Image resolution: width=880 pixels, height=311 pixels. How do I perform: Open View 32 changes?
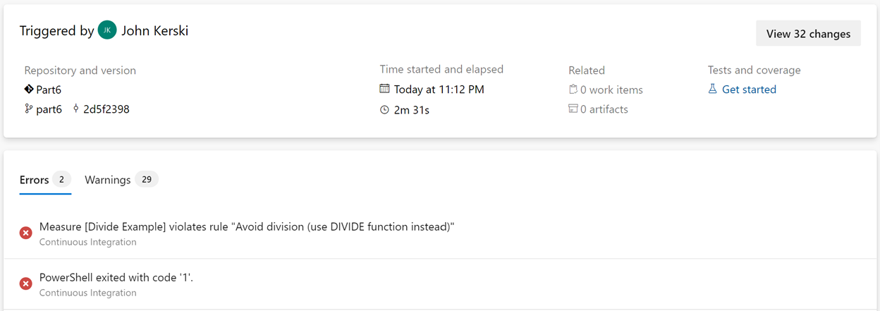tap(808, 33)
